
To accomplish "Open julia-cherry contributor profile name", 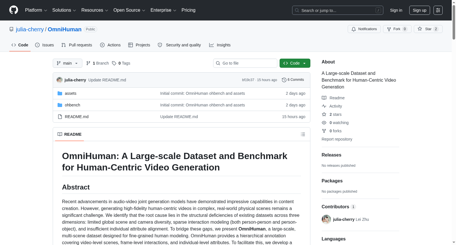I will click(344, 219).
